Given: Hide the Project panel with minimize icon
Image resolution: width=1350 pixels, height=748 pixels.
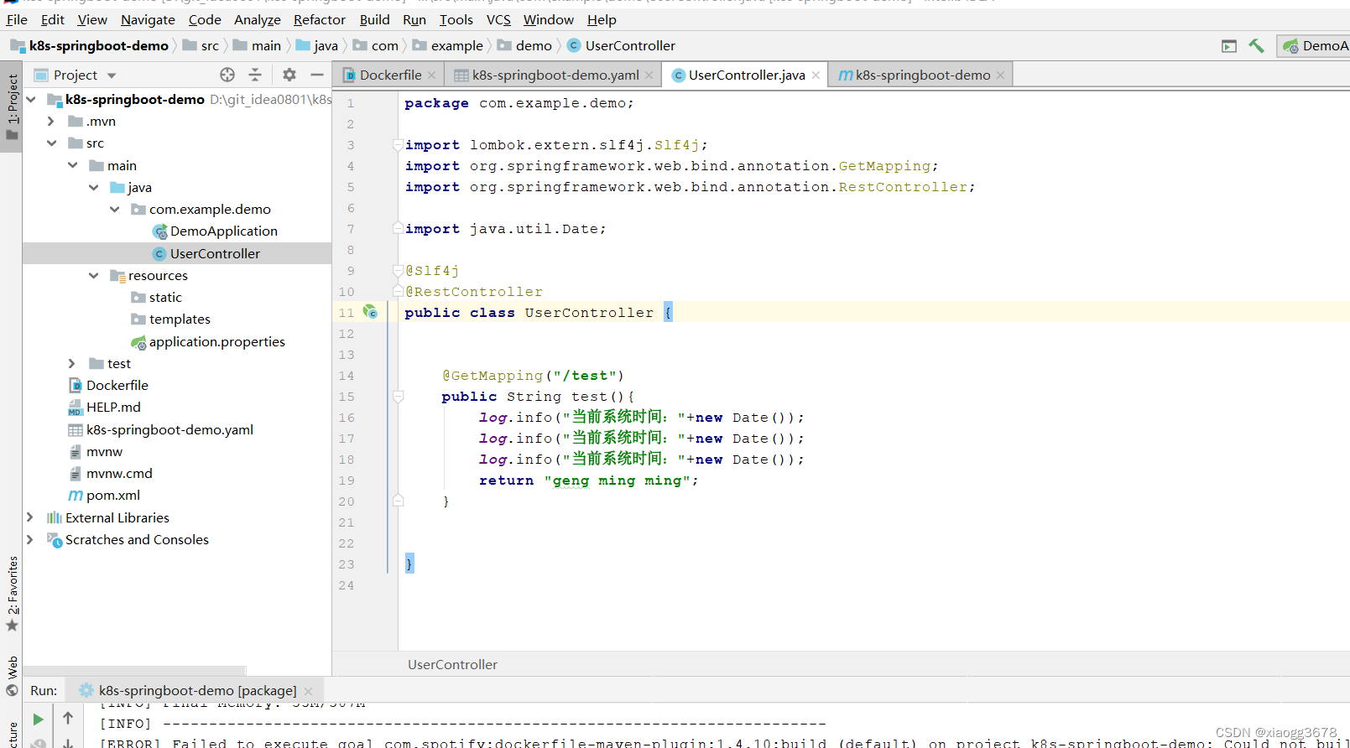Looking at the screenshot, I should click(x=317, y=75).
